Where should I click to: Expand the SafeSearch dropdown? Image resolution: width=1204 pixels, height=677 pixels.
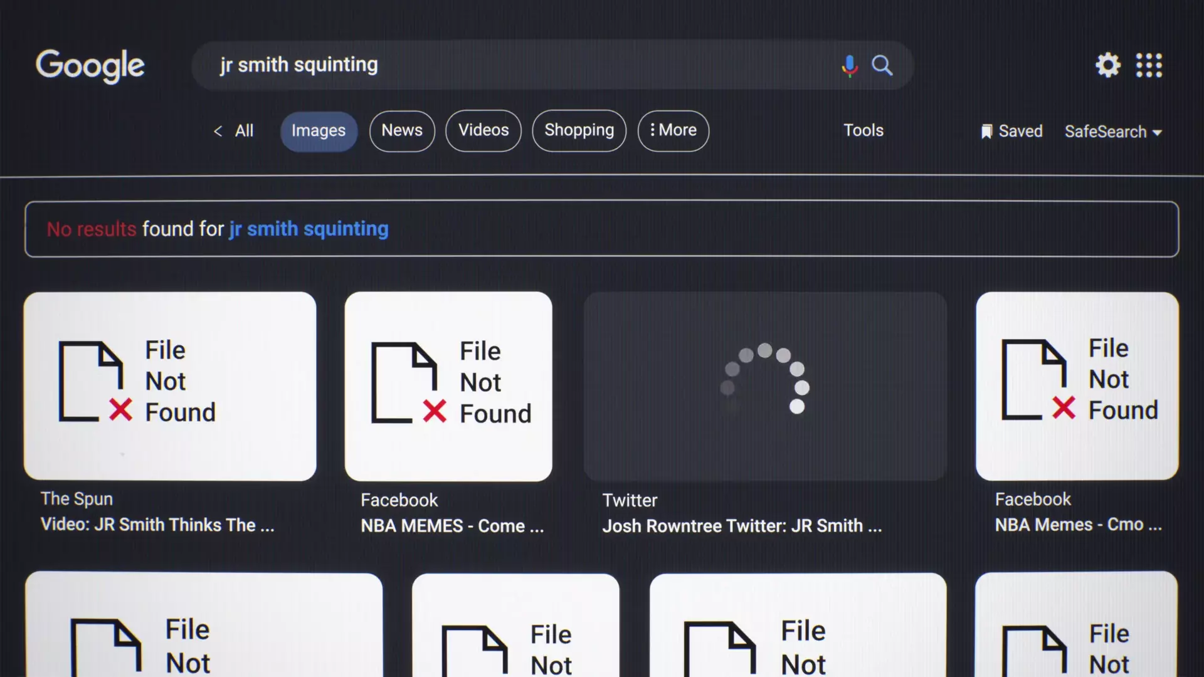tap(1113, 132)
